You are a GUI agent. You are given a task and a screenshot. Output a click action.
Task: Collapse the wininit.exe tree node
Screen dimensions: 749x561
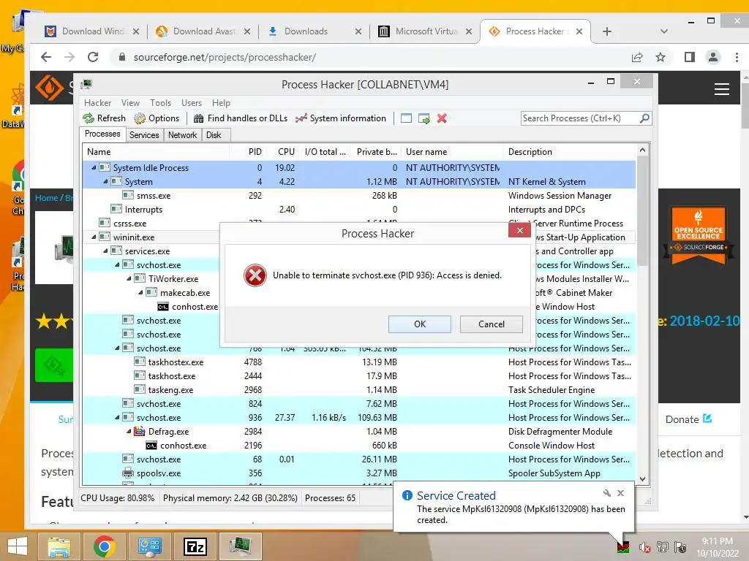tap(94, 237)
